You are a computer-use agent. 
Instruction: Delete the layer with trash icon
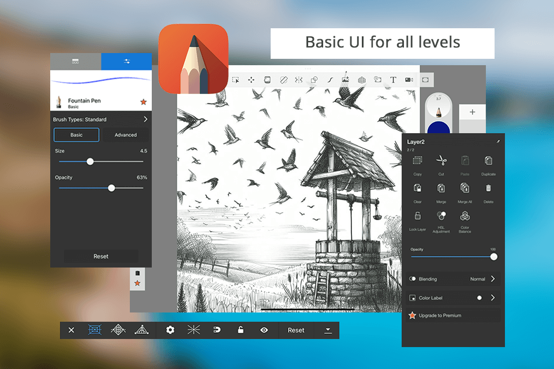488,193
